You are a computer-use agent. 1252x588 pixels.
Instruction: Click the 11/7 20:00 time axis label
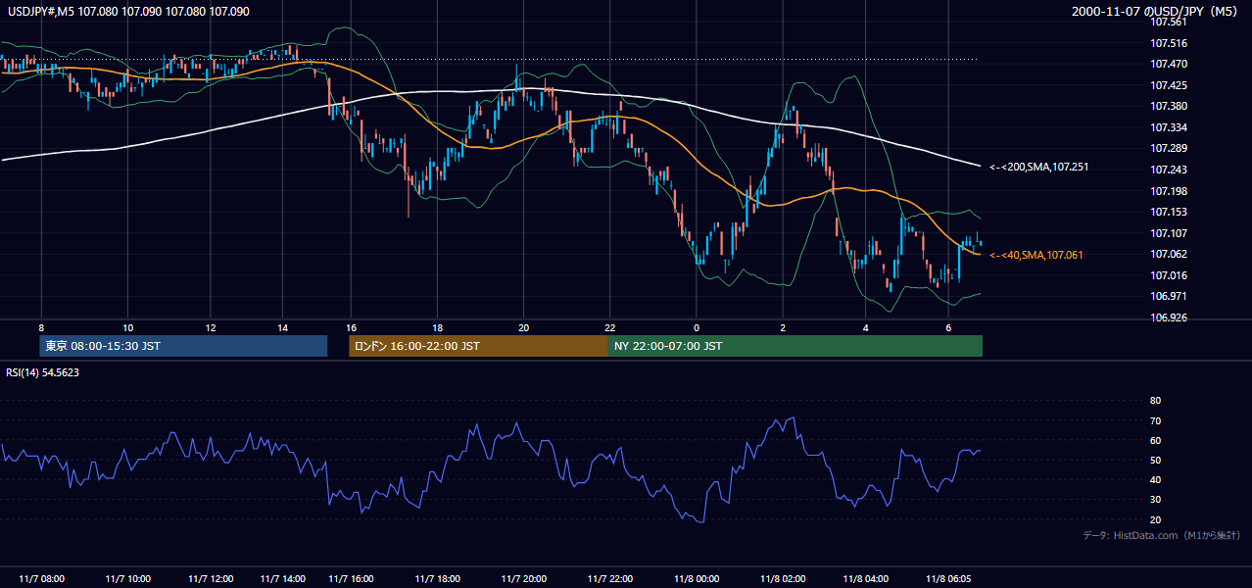[524, 579]
